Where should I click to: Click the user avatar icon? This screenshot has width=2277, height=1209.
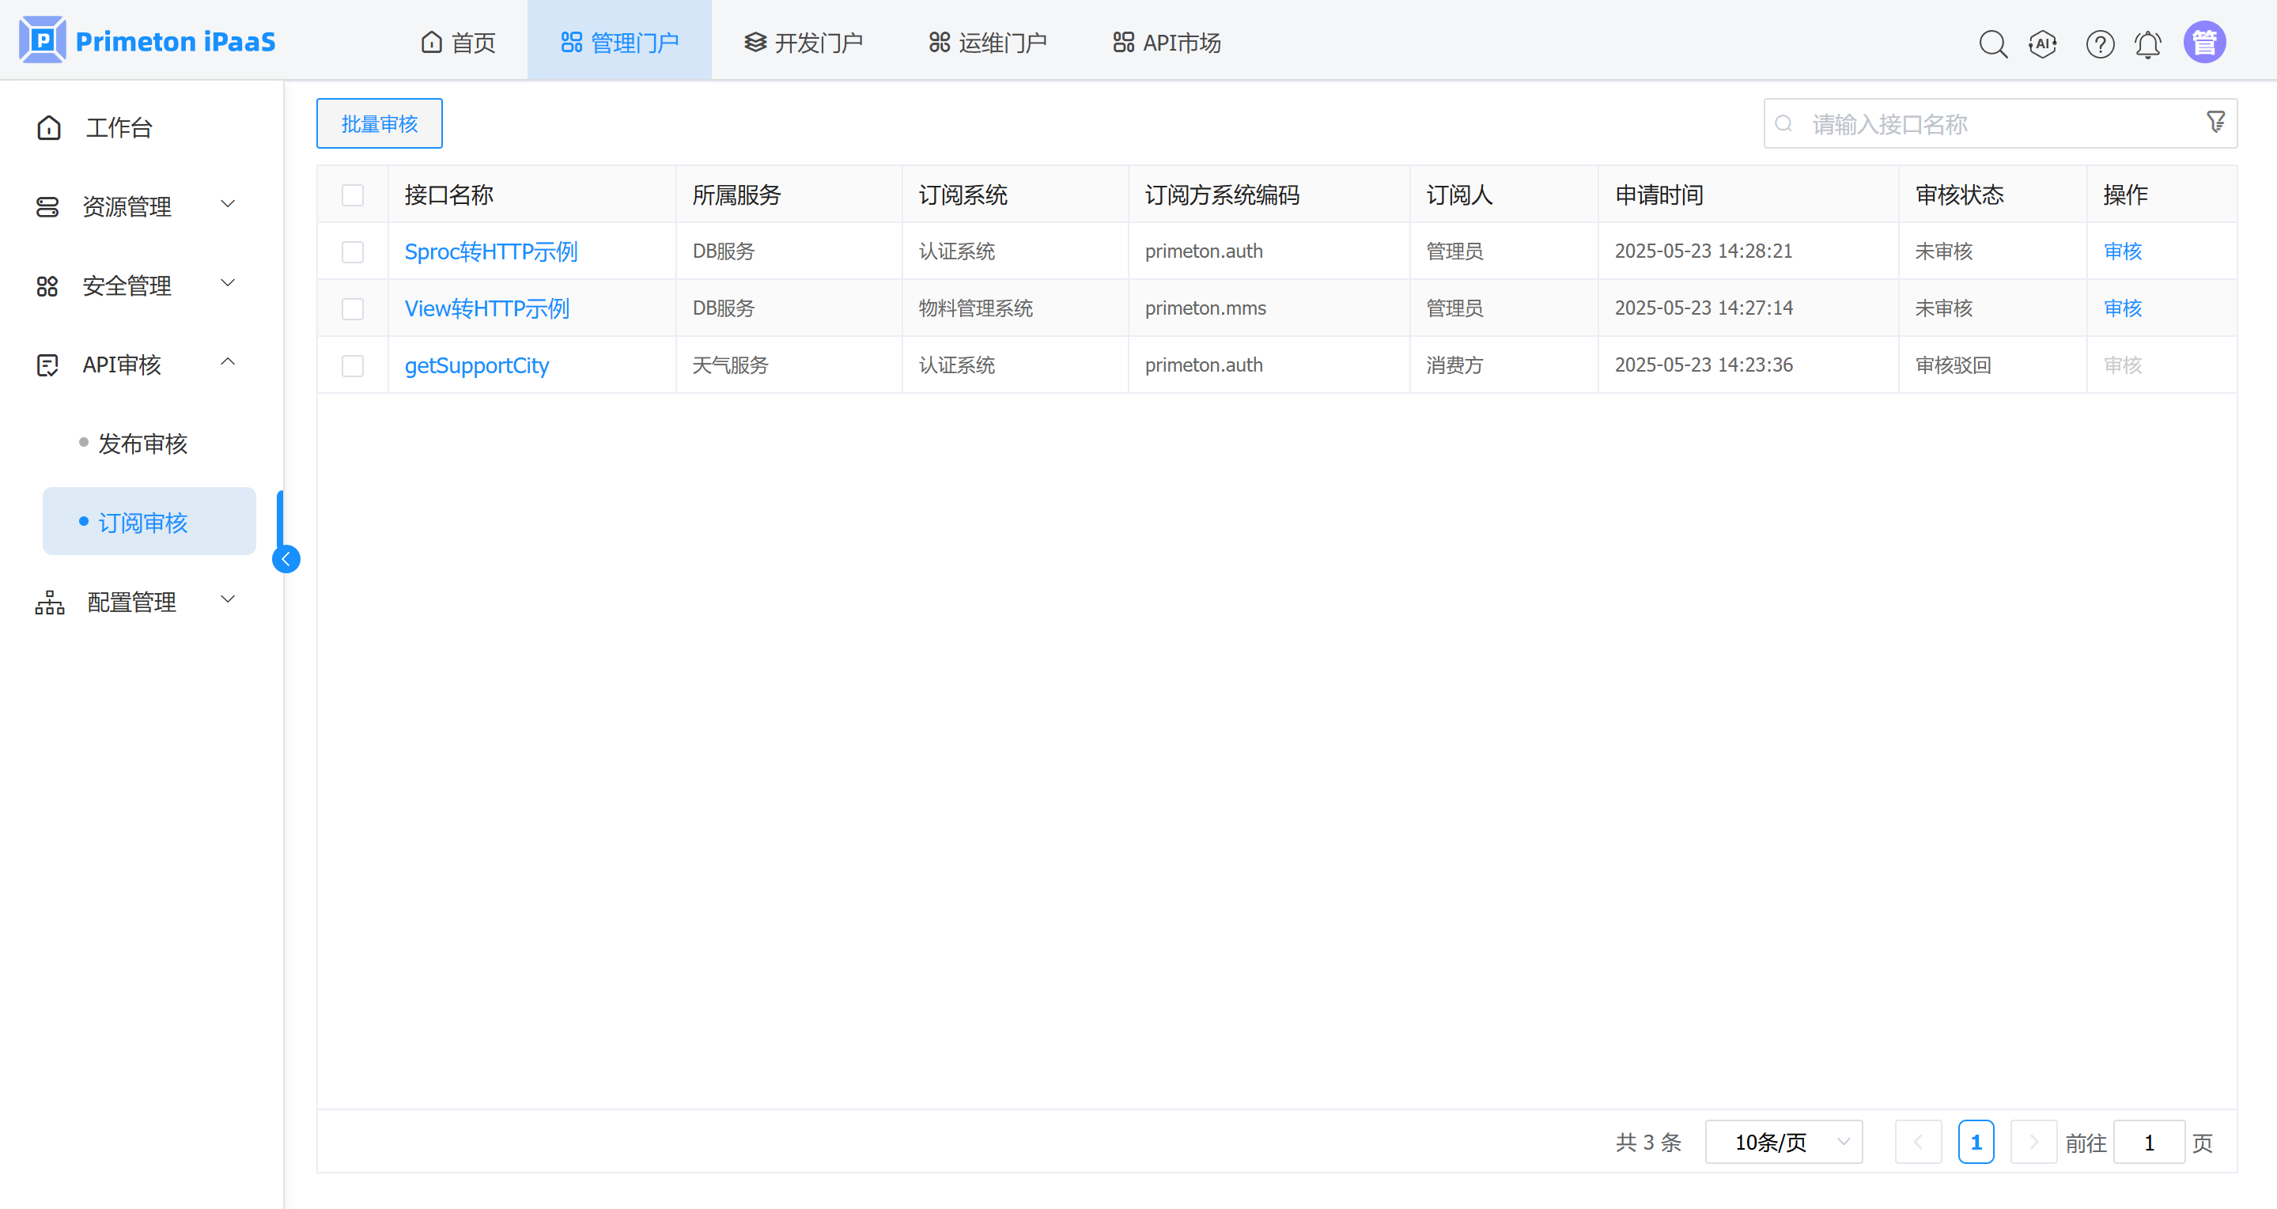click(x=2203, y=43)
